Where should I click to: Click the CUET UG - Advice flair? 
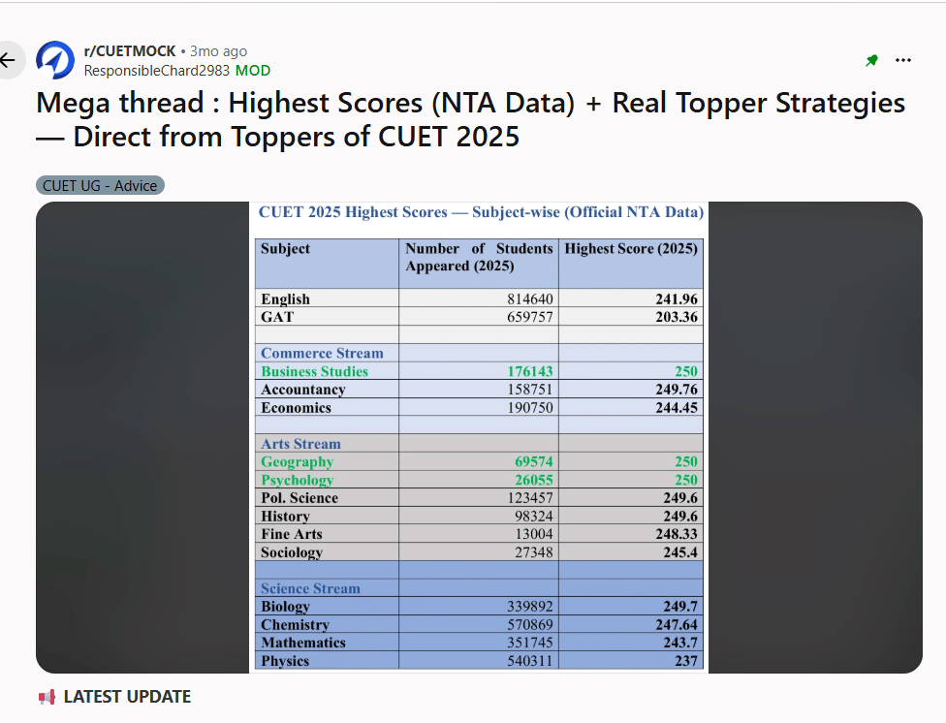point(100,185)
